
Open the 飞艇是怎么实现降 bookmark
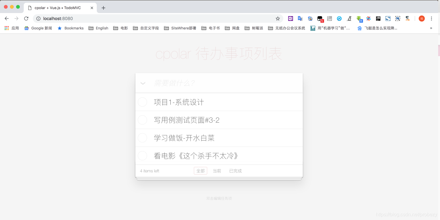click(377, 28)
